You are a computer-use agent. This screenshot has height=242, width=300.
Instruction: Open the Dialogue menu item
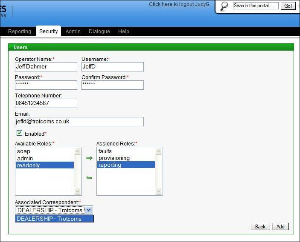point(99,31)
